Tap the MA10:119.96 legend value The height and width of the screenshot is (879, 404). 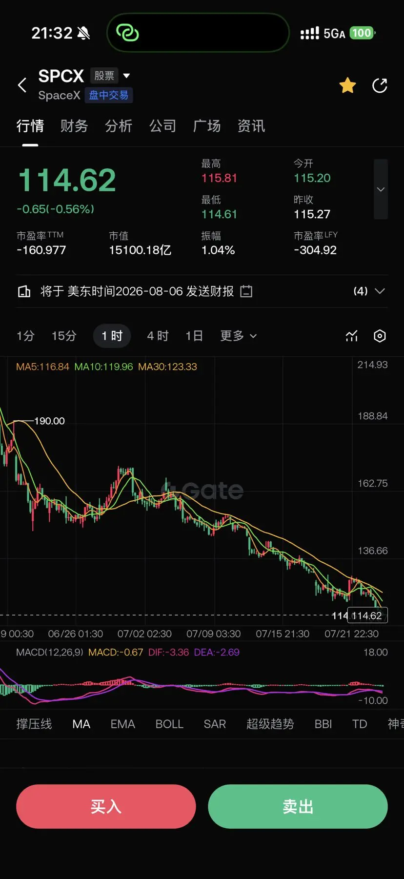tap(103, 367)
